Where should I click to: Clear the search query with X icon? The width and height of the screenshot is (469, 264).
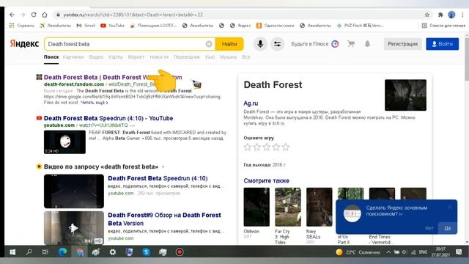[209, 44]
